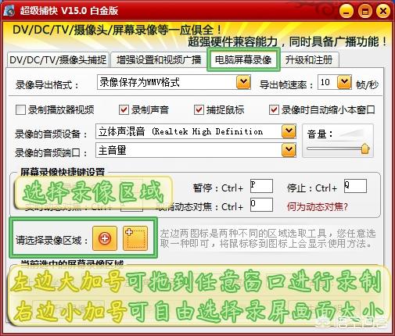Toggle 录像时自动缩小本窗口 checkbox
395x336 pixels.
point(274,110)
